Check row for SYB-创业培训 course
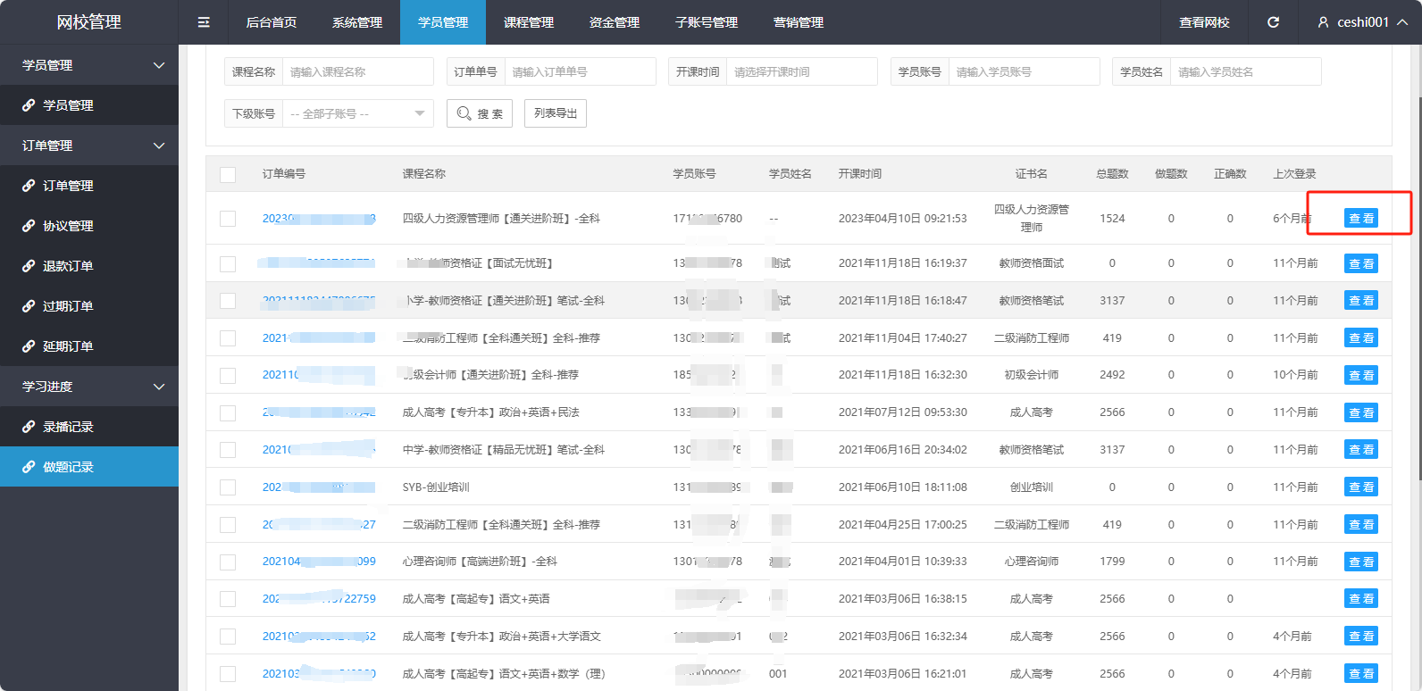 pos(228,487)
